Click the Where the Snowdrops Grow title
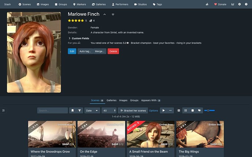252x157 pixels. coord(50,152)
